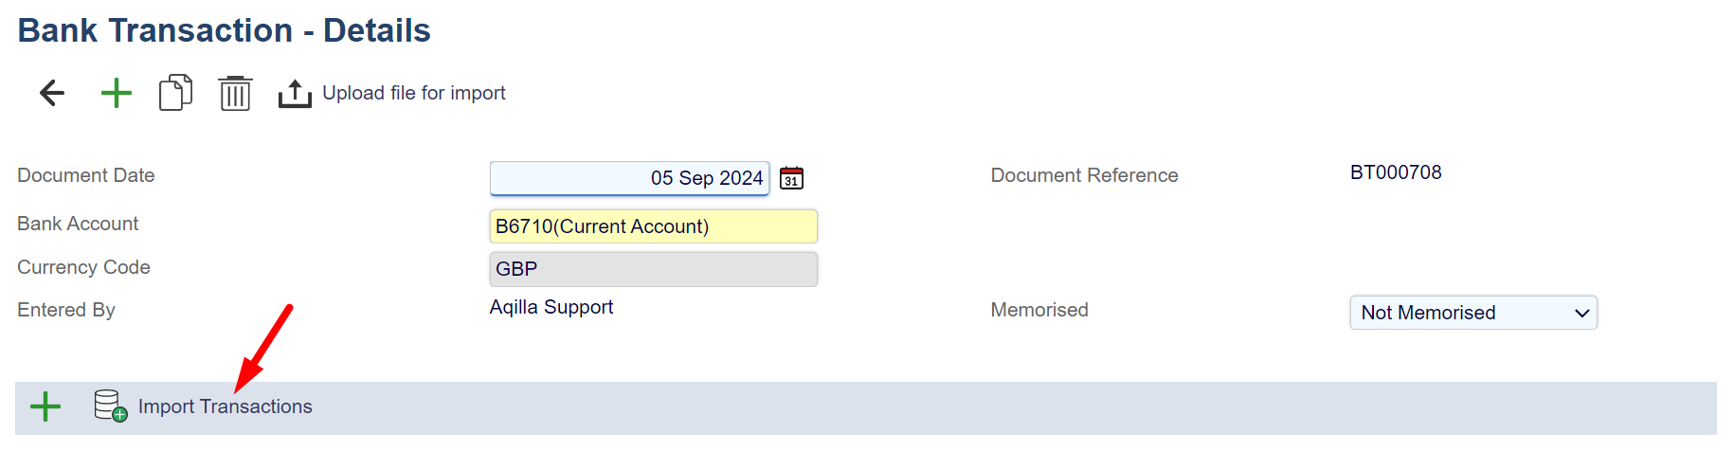
Task: Click the trash delete icon
Action: [235, 94]
